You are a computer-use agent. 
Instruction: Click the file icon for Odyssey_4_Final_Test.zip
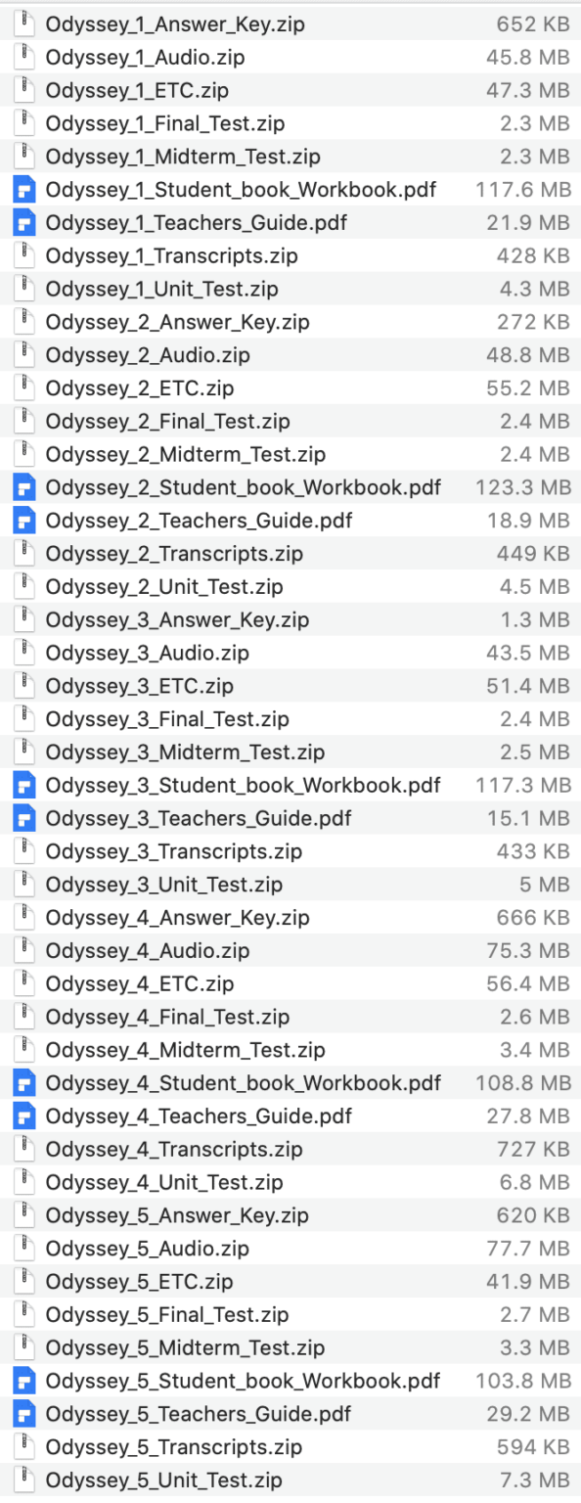pos(23,1017)
